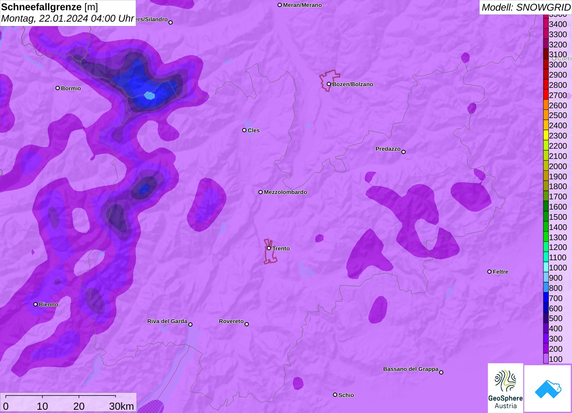572x413 pixels.
Task: Click the Mezzolombardo label text
Action: click(286, 192)
